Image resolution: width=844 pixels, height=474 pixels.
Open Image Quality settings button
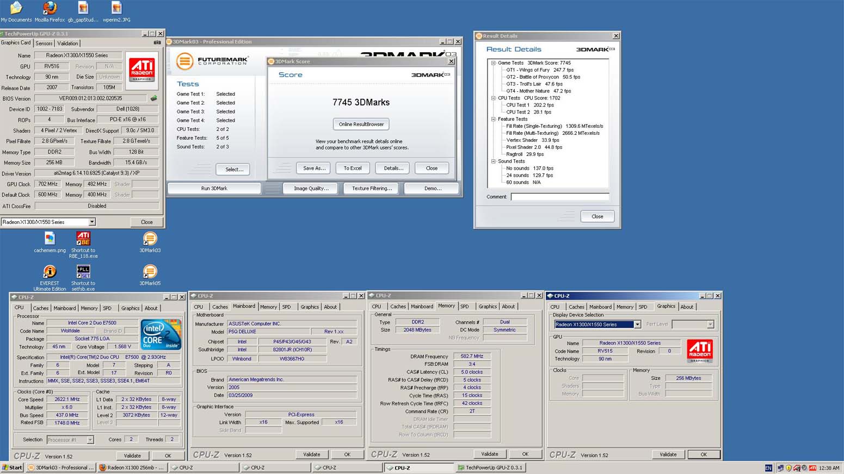[x=311, y=188]
